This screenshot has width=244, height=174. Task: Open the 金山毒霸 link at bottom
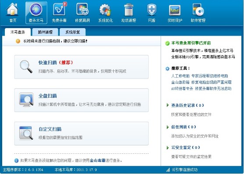[x=97, y=160]
